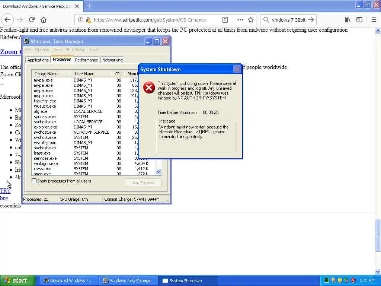The width and height of the screenshot is (381, 286).
Task: Open the Zoom heading link
Action: click(x=11, y=52)
